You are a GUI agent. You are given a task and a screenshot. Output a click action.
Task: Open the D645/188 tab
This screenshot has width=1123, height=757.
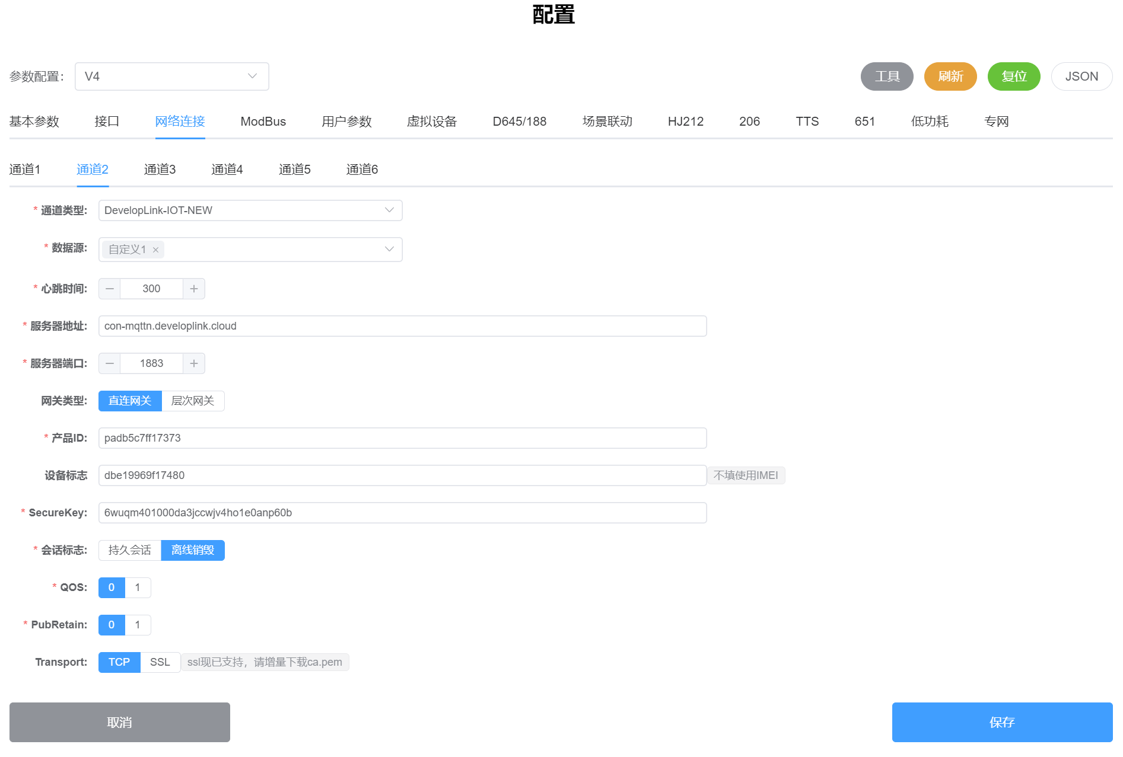[x=520, y=122]
